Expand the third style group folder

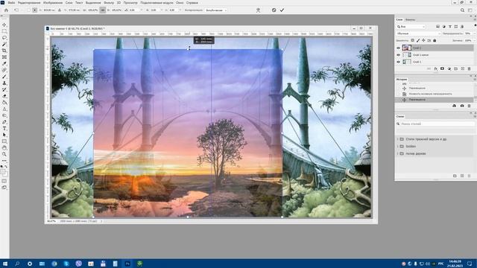[398, 154]
